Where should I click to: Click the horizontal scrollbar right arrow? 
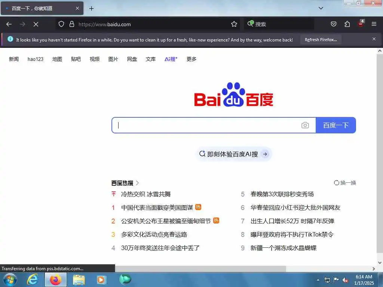point(374,269)
